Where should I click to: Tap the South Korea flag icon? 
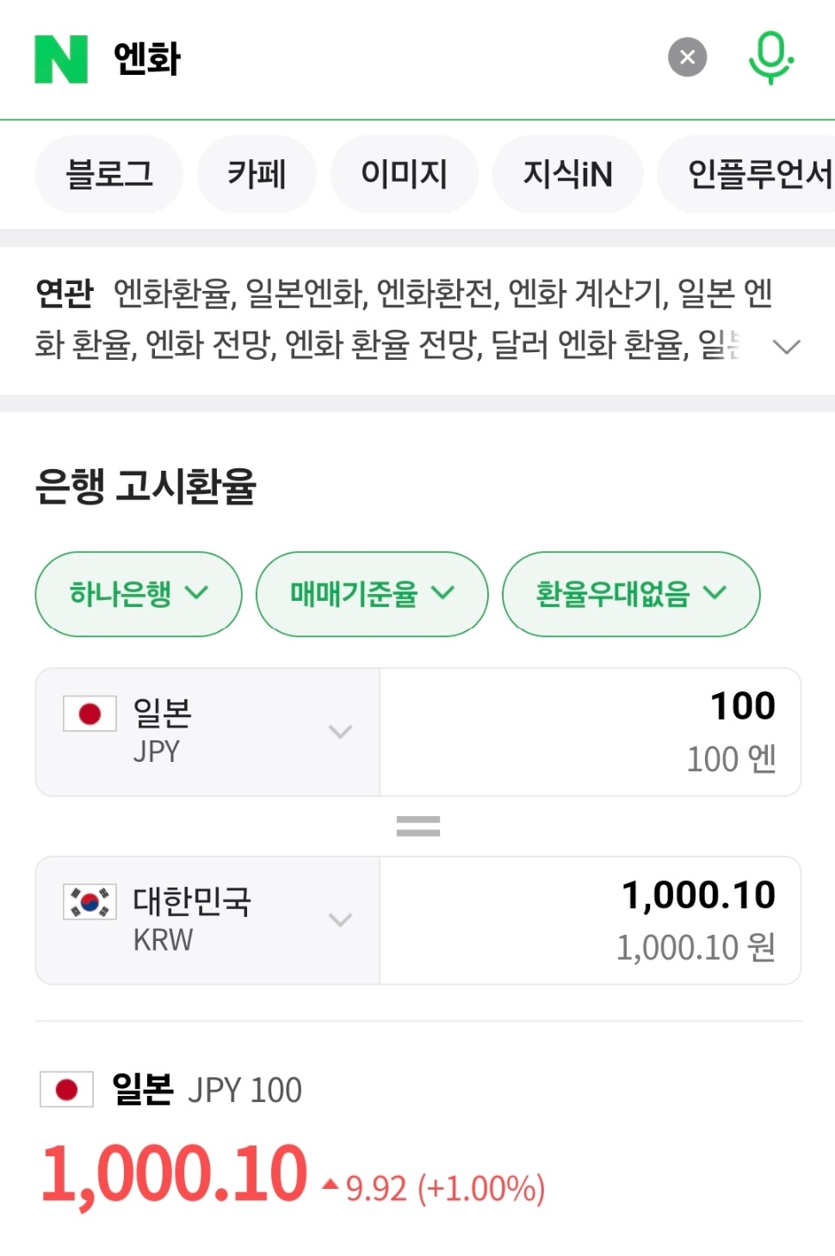90,902
